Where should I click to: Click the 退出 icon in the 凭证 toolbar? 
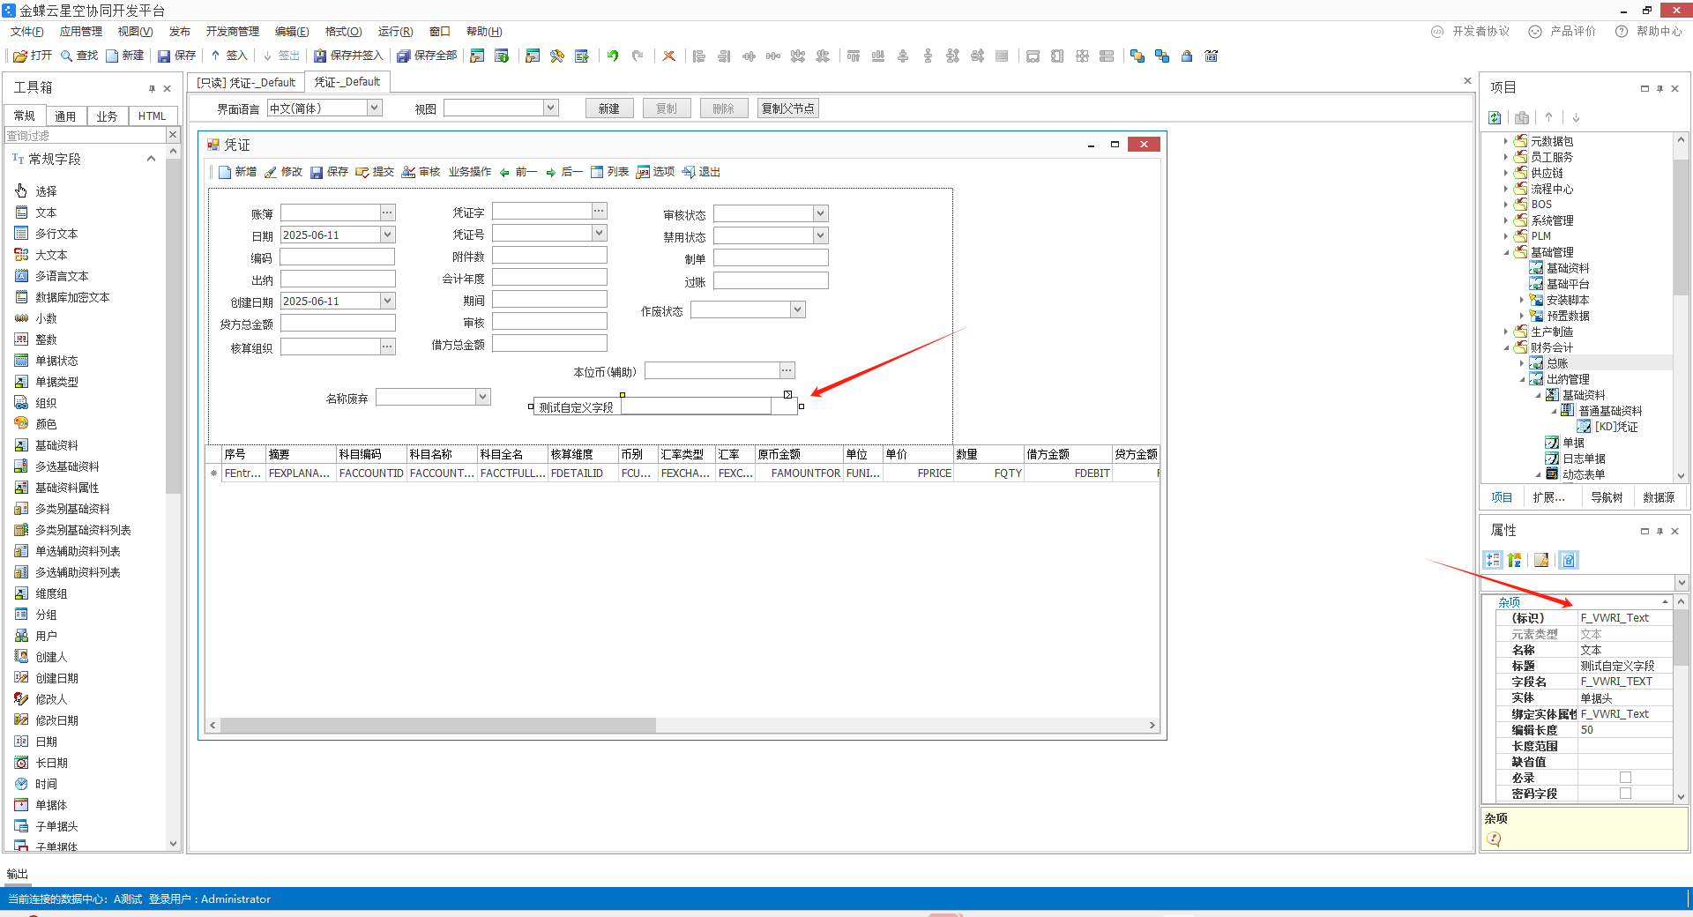(689, 172)
